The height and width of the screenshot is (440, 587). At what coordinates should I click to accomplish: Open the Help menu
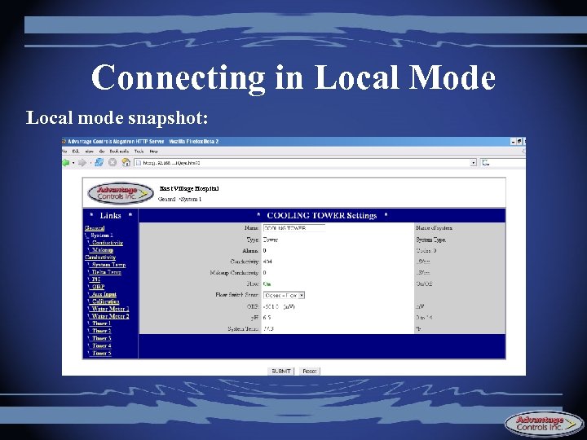tap(153, 152)
